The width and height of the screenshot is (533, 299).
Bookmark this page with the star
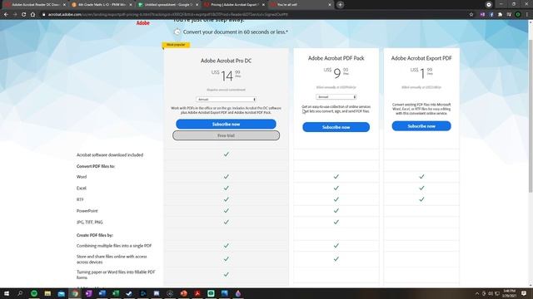click(471, 15)
